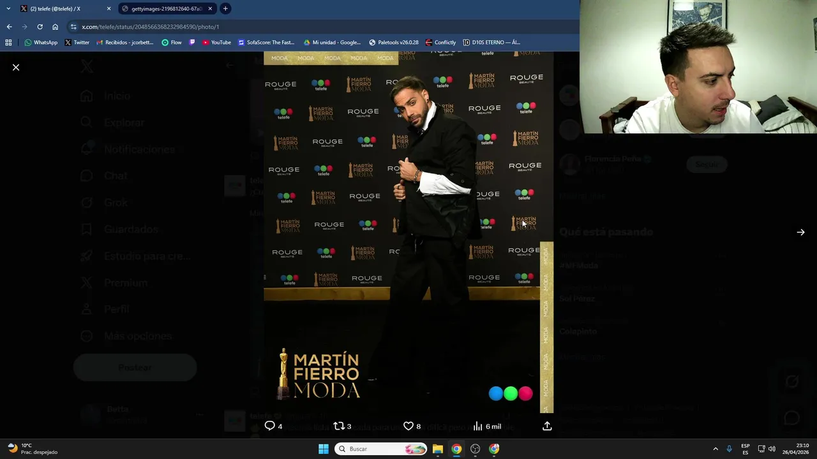Open the second Chrome taskbar icon
The width and height of the screenshot is (817, 459).
[494, 449]
